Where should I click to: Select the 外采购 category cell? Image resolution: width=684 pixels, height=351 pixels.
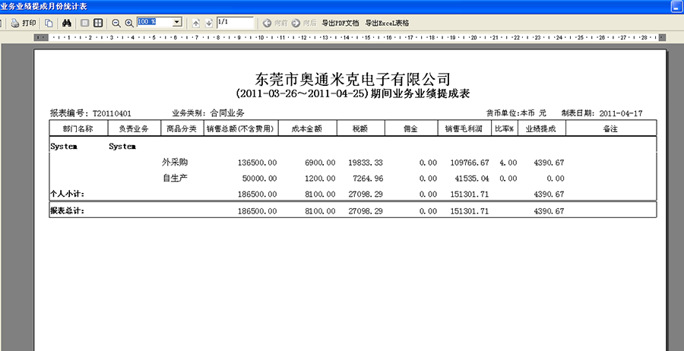pos(175,162)
